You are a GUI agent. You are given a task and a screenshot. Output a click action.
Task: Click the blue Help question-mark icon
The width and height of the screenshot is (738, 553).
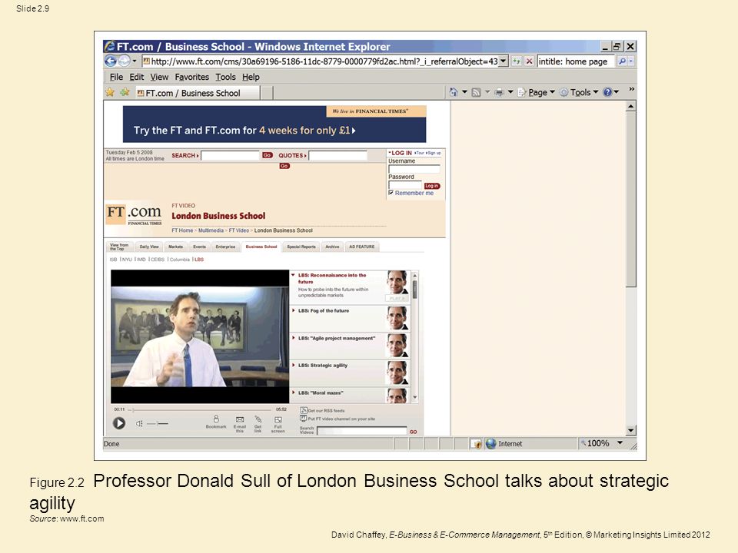[x=607, y=92]
